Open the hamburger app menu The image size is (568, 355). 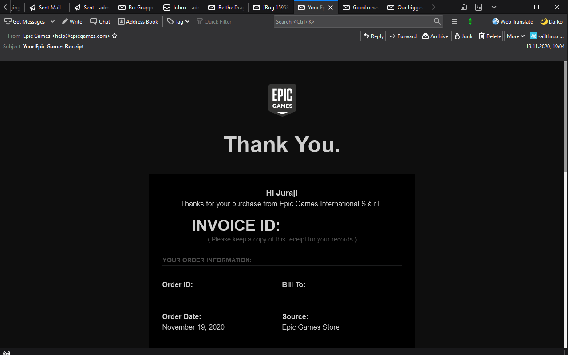pyautogui.click(x=454, y=21)
